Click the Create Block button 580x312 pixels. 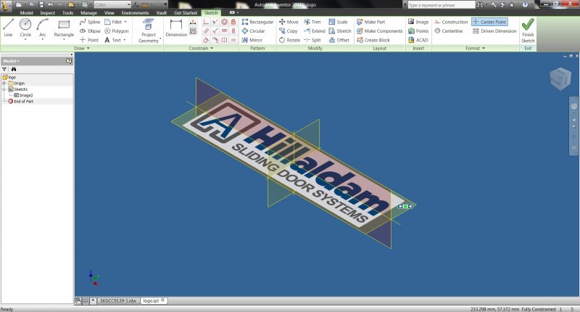373,40
